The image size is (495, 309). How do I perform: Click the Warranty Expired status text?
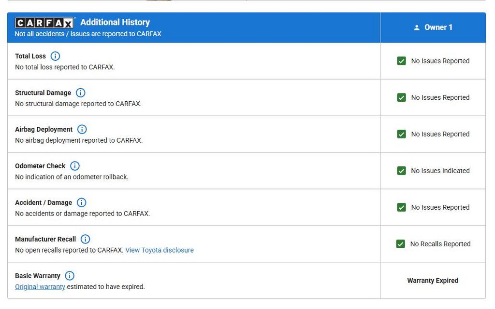click(433, 281)
